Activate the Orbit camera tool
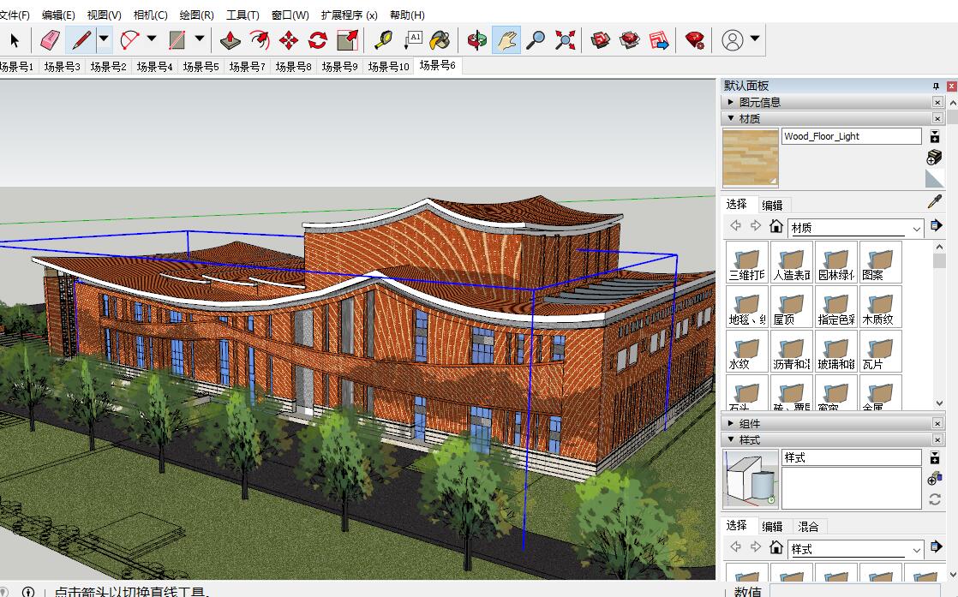This screenshot has width=958, height=597. [x=477, y=39]
